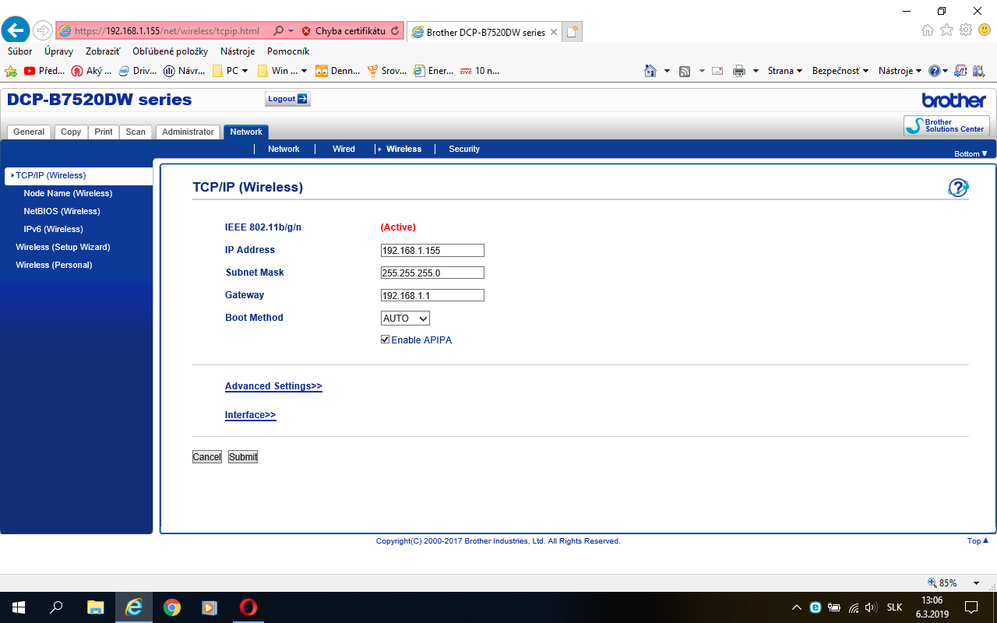Open the Wired submenu

click(x=343, y=149)
